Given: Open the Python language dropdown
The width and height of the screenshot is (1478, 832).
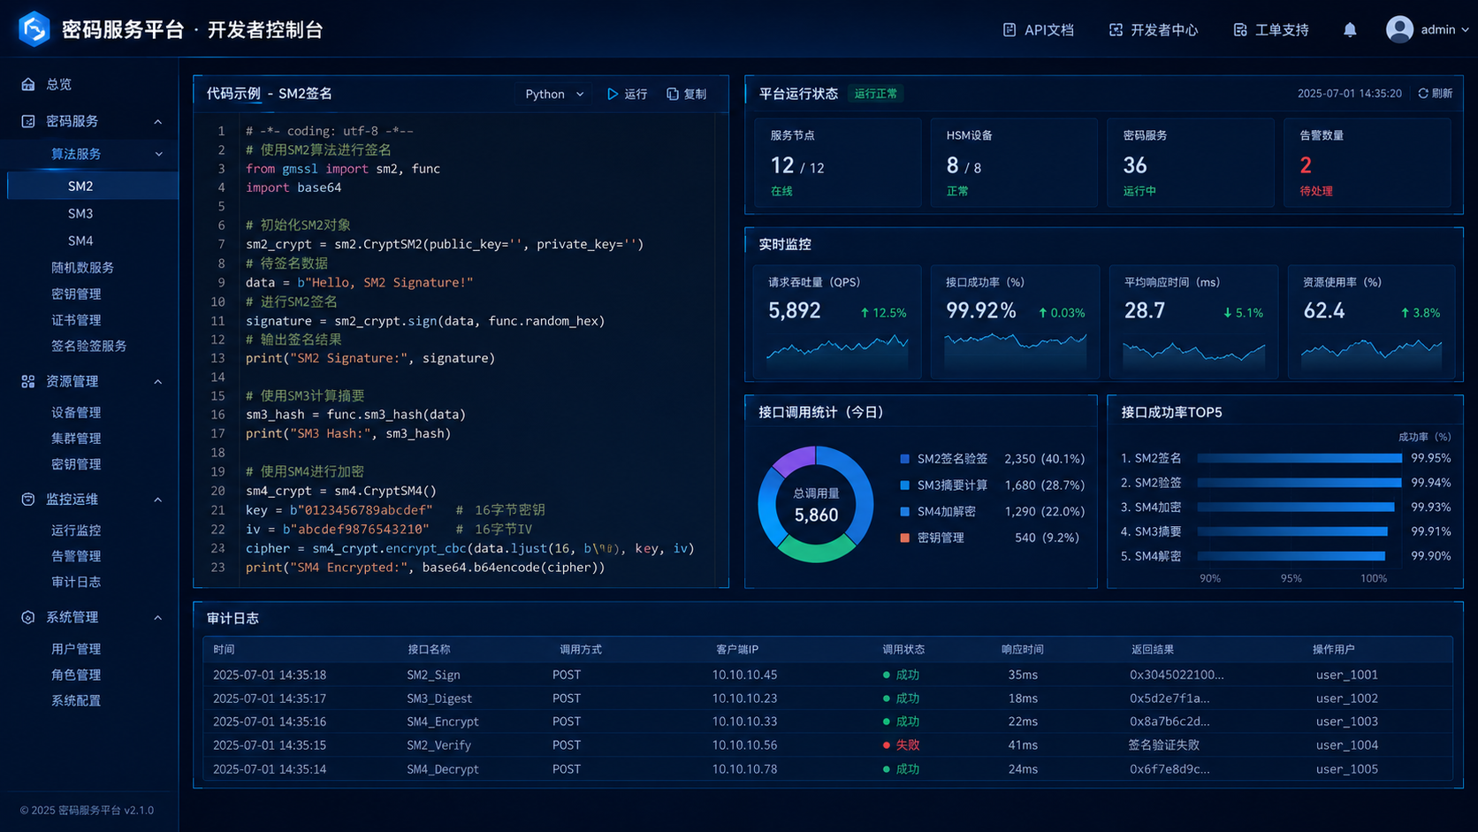Looking at the screenshot, I should (x=554, y=94).
